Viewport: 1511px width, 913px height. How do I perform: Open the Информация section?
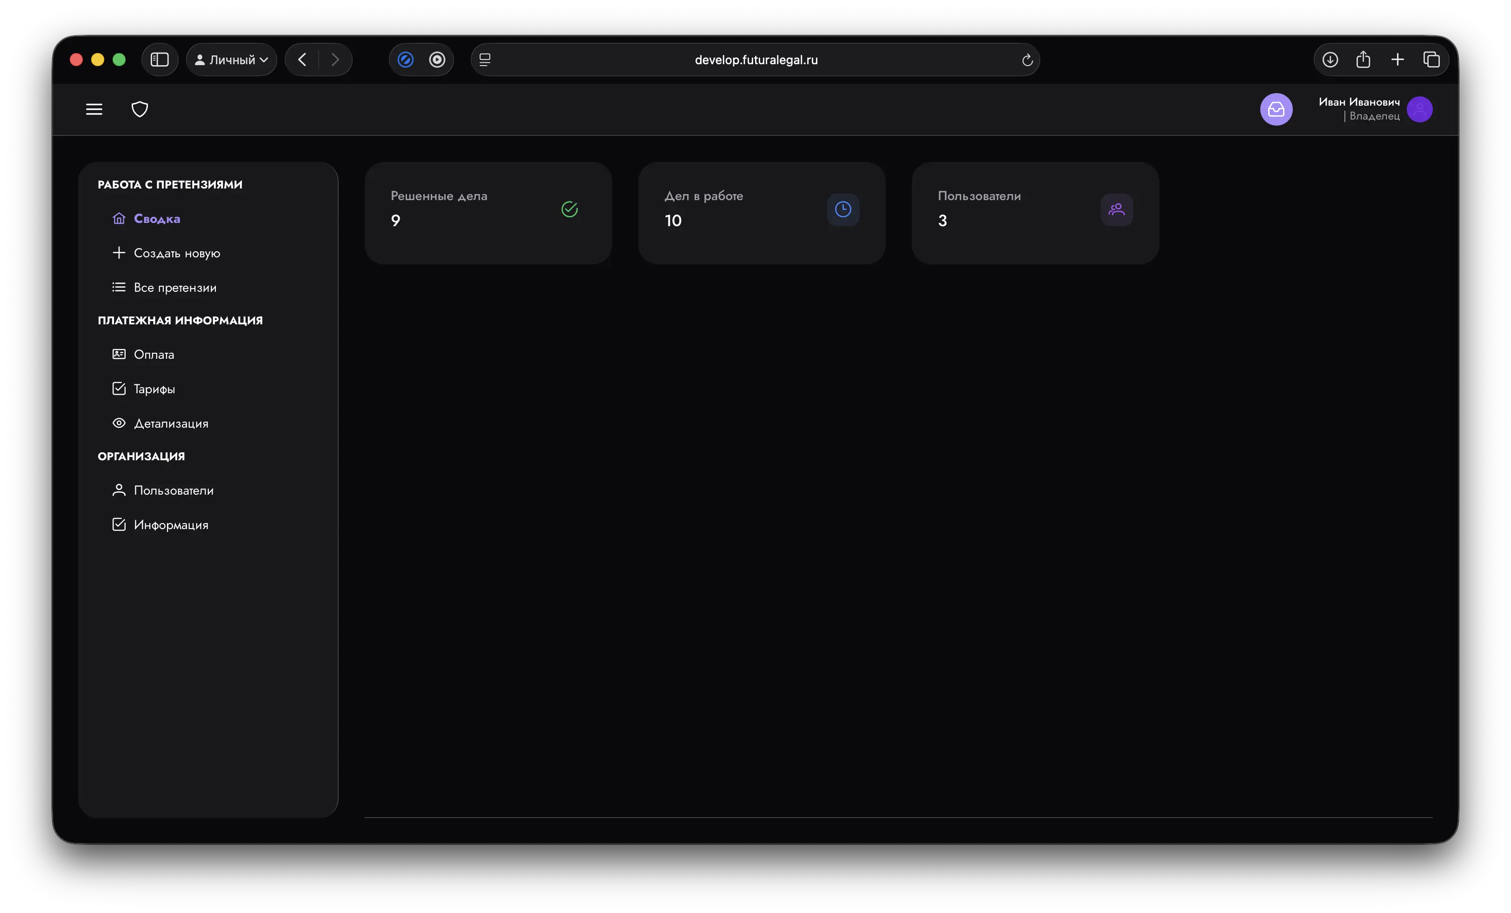170,525
